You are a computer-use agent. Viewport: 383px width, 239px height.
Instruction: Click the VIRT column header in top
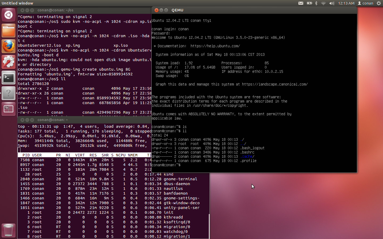(80, 155)
